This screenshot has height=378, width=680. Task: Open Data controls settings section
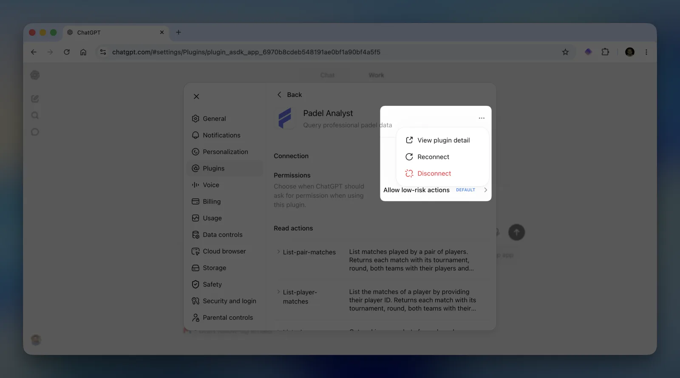(225, 235)
